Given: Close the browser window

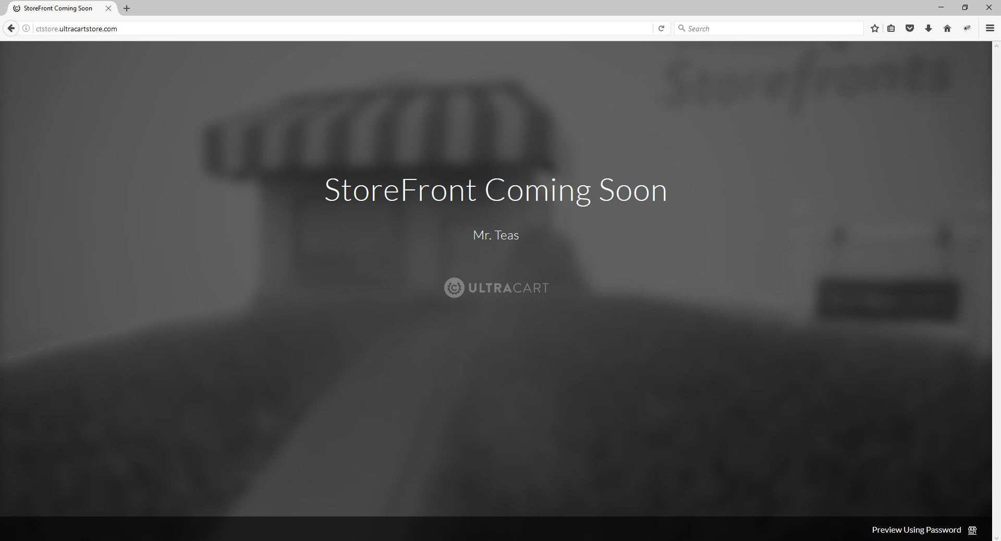Looking at the screenshot, I should point(989,7).
